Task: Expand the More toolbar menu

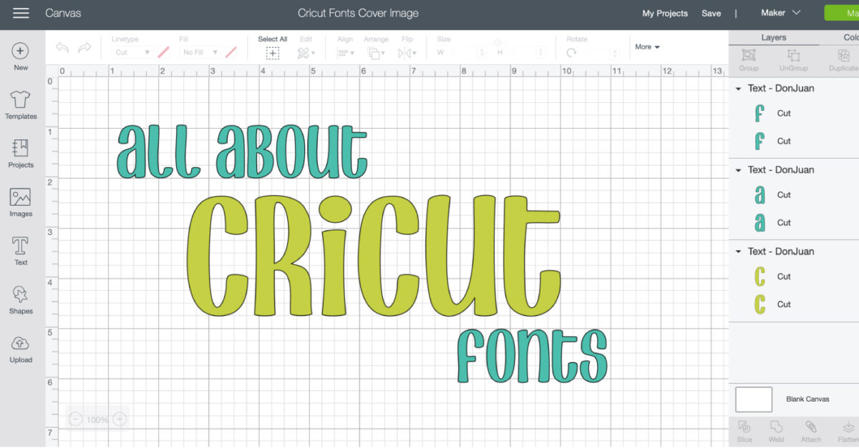Action: click(647, 47)
